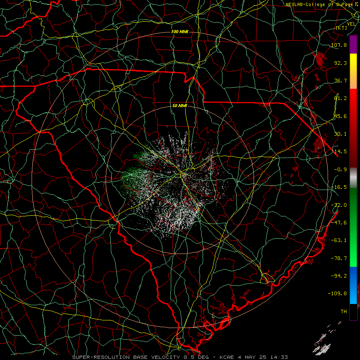Viewport: 360px width, 360px height.
Task: Click the TH threshold label
Action: (344, 312)
